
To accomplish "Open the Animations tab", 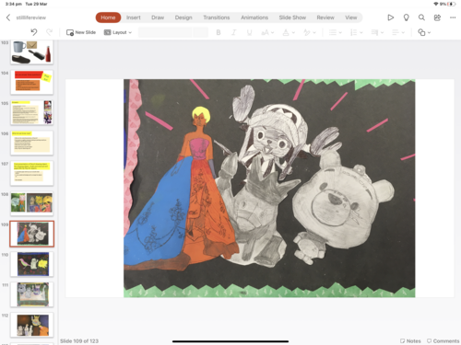I will click(254, 17).
